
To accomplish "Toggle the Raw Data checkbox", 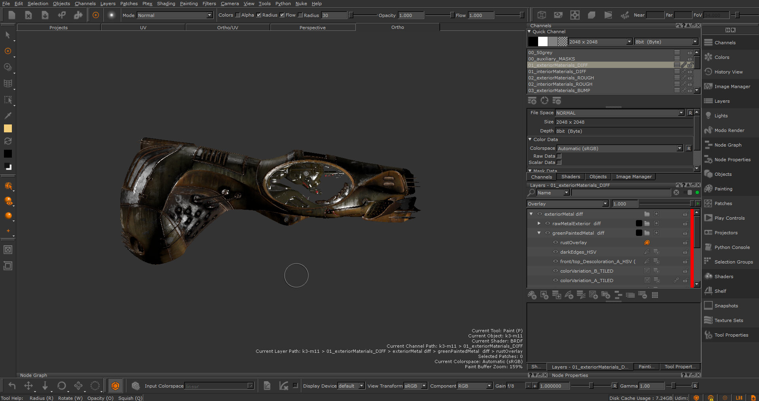I will 559,156.
